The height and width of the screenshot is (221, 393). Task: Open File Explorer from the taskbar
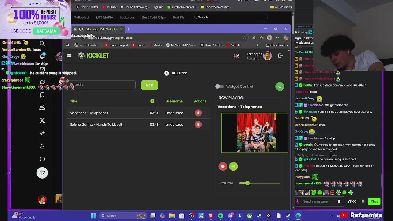click(172, 216)
